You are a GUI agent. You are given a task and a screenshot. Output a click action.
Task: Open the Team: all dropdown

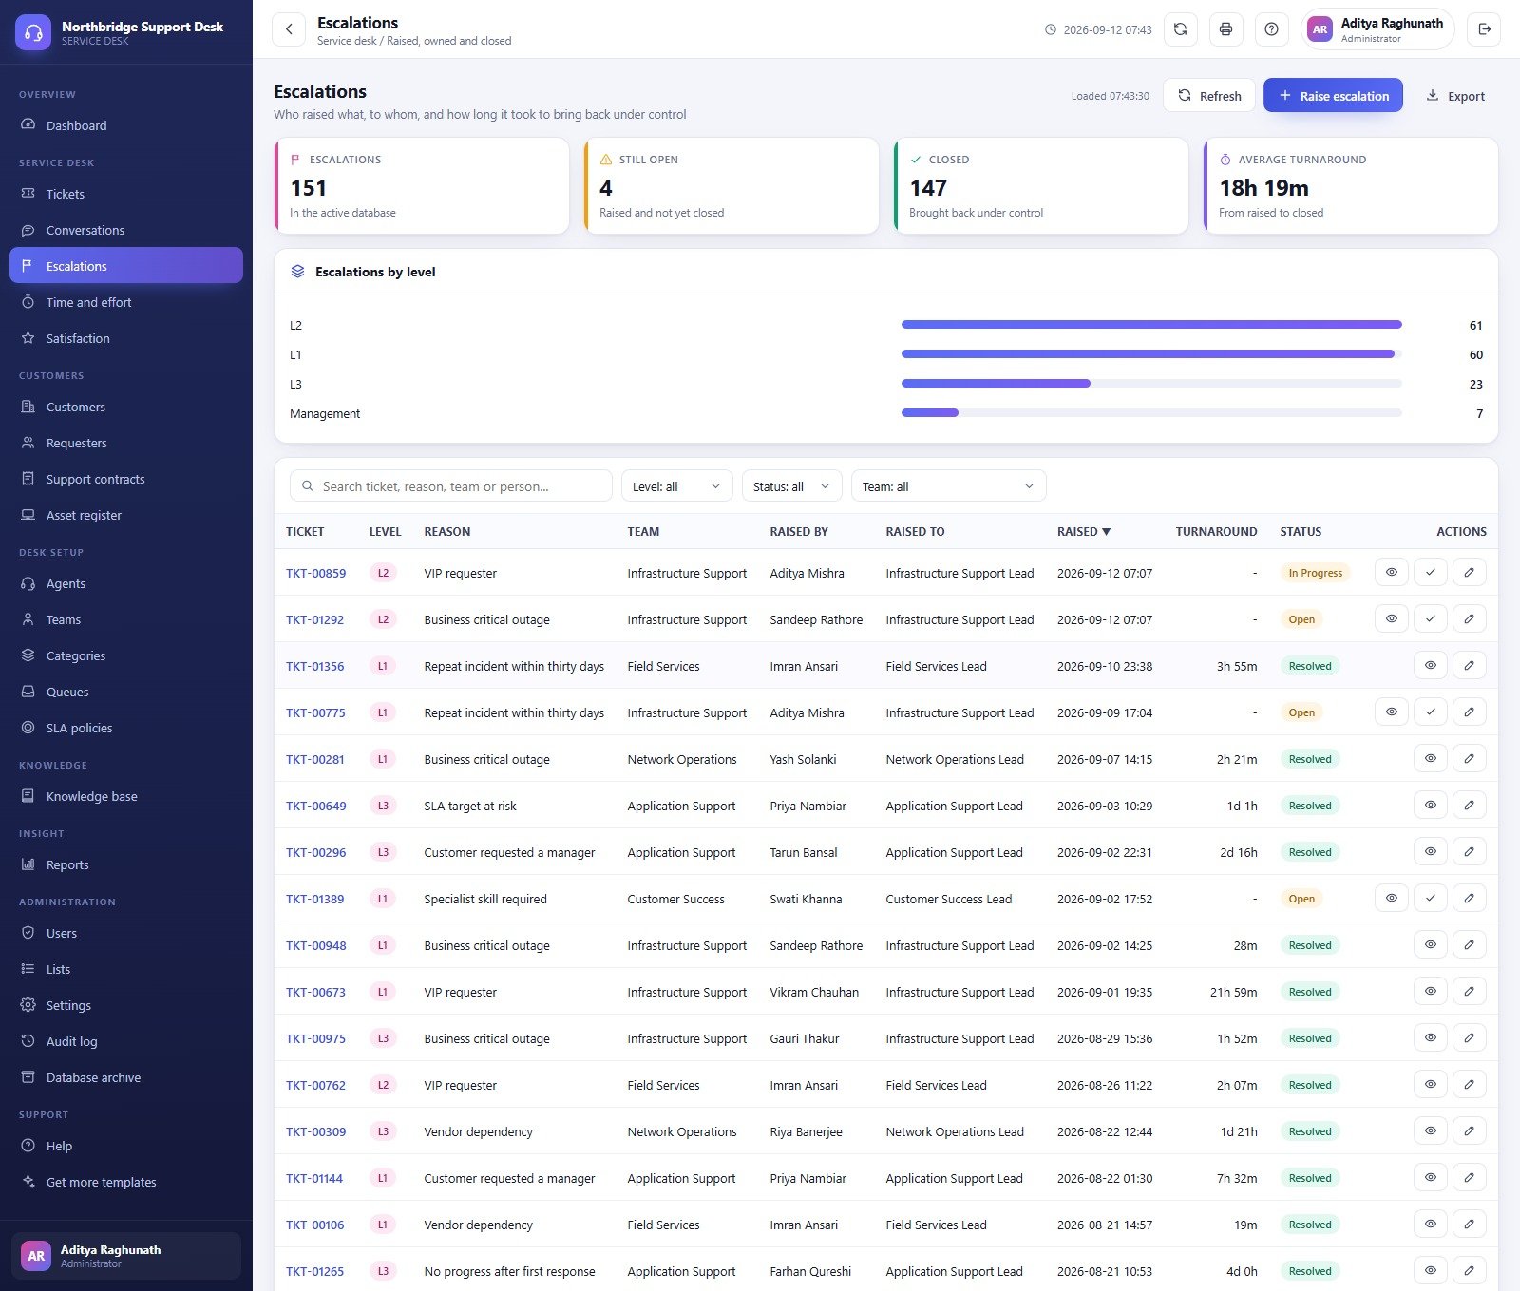948,486
